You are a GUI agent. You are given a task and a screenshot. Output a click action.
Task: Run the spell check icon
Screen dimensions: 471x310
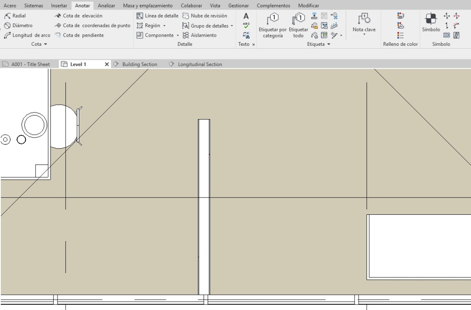pyautogui.click(x=246, y=26)
